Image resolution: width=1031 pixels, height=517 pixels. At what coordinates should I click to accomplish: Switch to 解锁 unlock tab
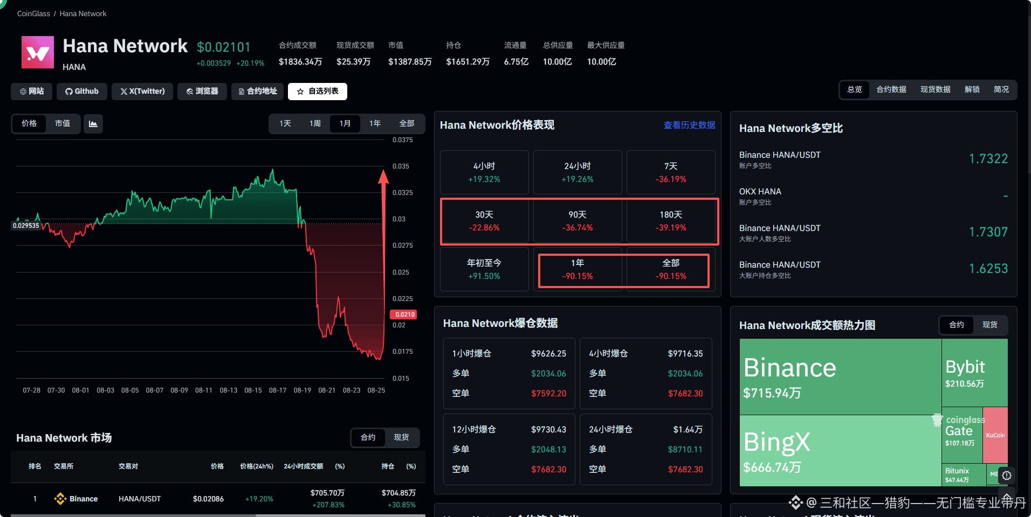point(972,89)
